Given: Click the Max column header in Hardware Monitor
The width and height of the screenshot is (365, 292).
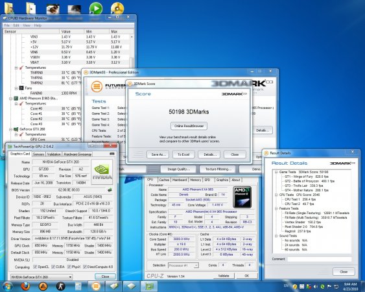Looking at the screenshot, I should [x=121, y=31].
